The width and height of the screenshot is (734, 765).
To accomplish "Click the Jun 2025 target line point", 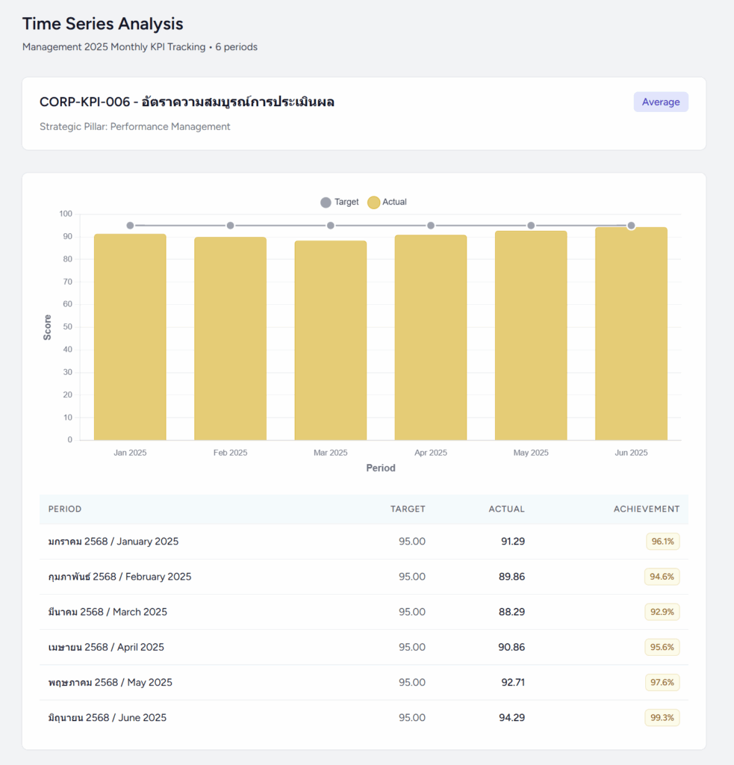I will [631, 226].
